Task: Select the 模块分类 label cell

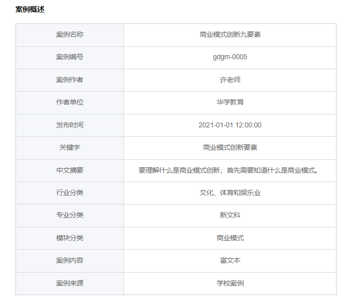Action: click(x=70, y=238)
